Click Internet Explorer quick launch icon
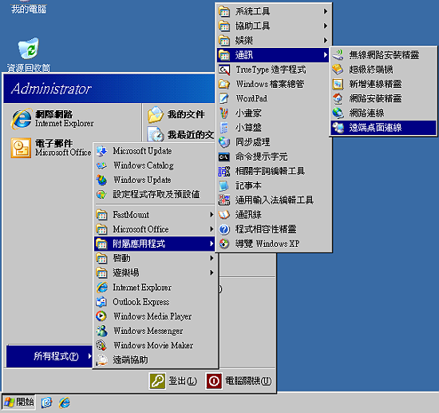 (65, 403)
